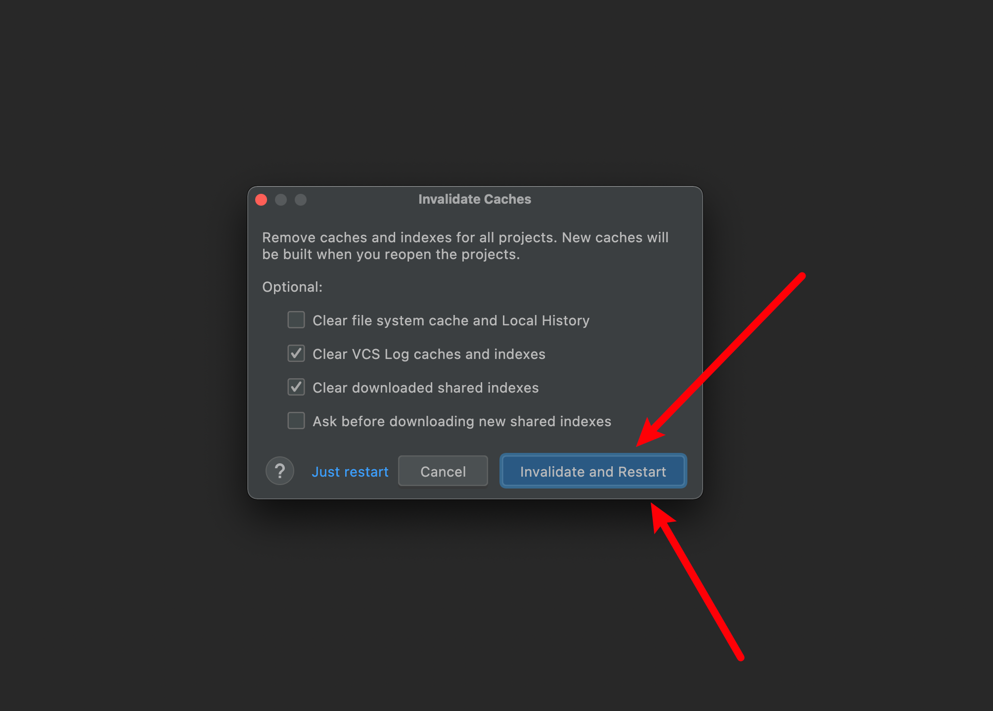The width and height of the screenshot is (993, 711).
Task: Click the gray zoom window dot
Action: tap(301, 200)
